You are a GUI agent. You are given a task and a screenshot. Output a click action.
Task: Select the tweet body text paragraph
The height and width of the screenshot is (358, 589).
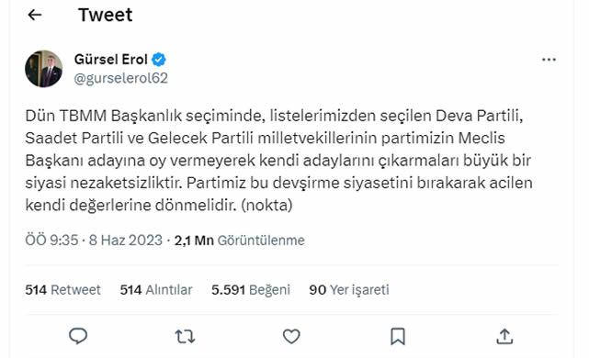(278, 161)
